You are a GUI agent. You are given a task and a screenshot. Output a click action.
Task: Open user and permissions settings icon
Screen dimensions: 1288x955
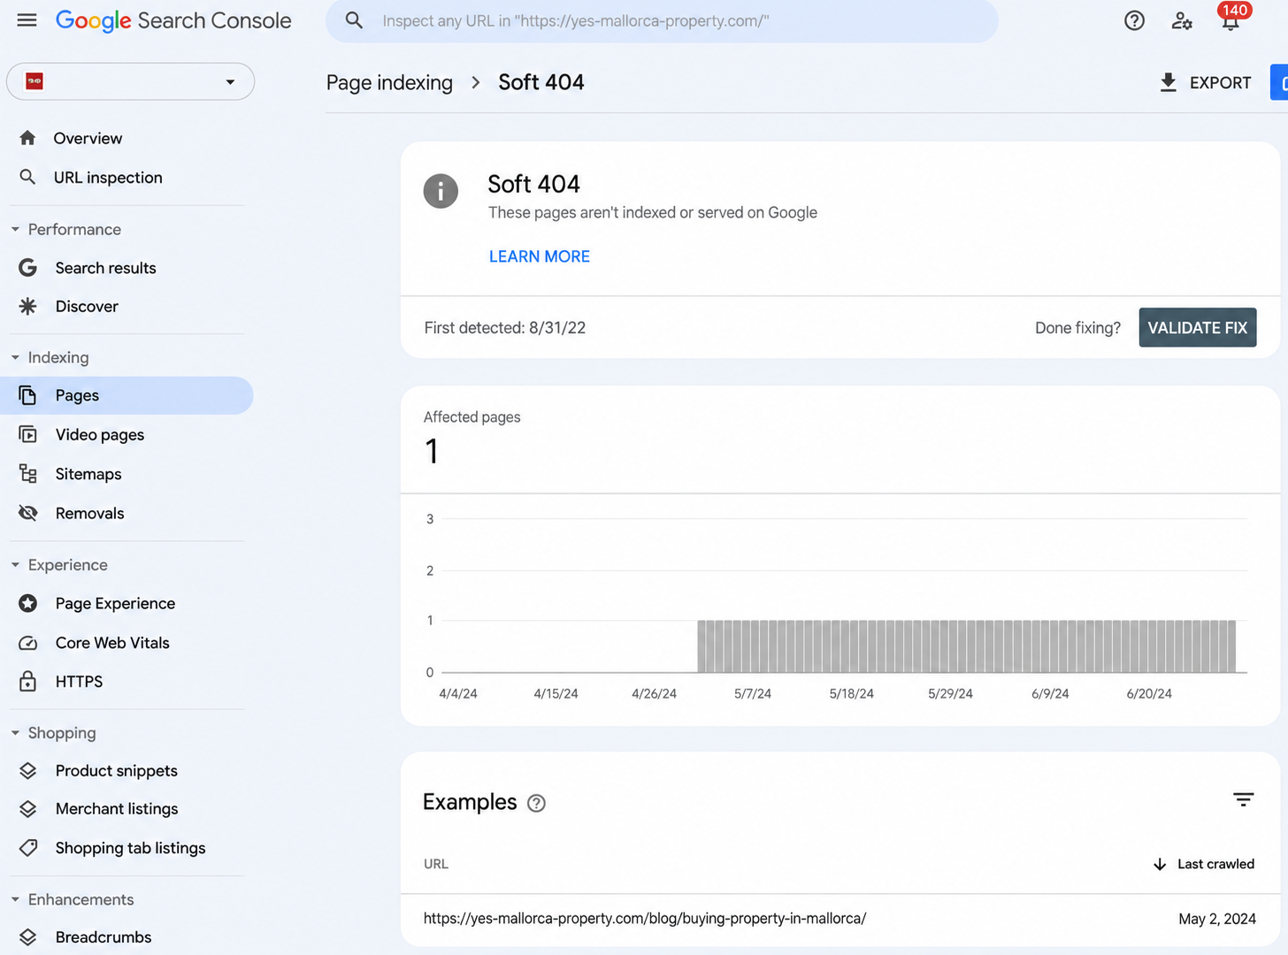(x=1182, y=20)
